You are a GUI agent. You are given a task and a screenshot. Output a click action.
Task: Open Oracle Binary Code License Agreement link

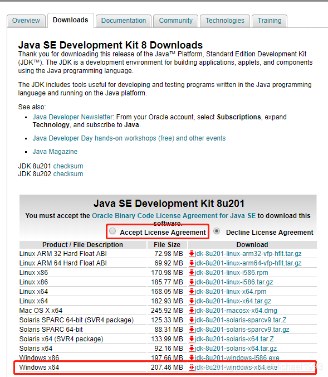[x=174, y=216]
